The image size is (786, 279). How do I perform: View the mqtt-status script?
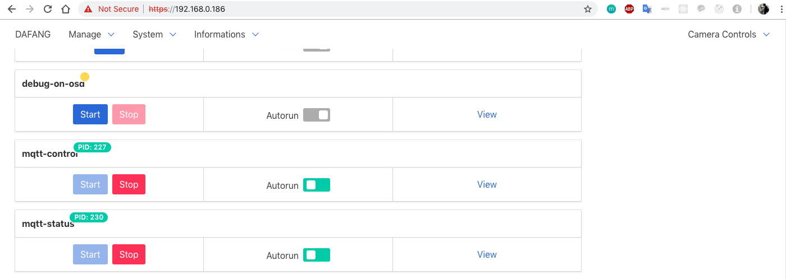click(487, 254)
